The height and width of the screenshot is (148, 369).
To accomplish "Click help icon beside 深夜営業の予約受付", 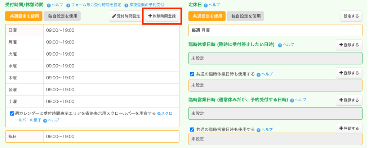I will tap(126, 5).
